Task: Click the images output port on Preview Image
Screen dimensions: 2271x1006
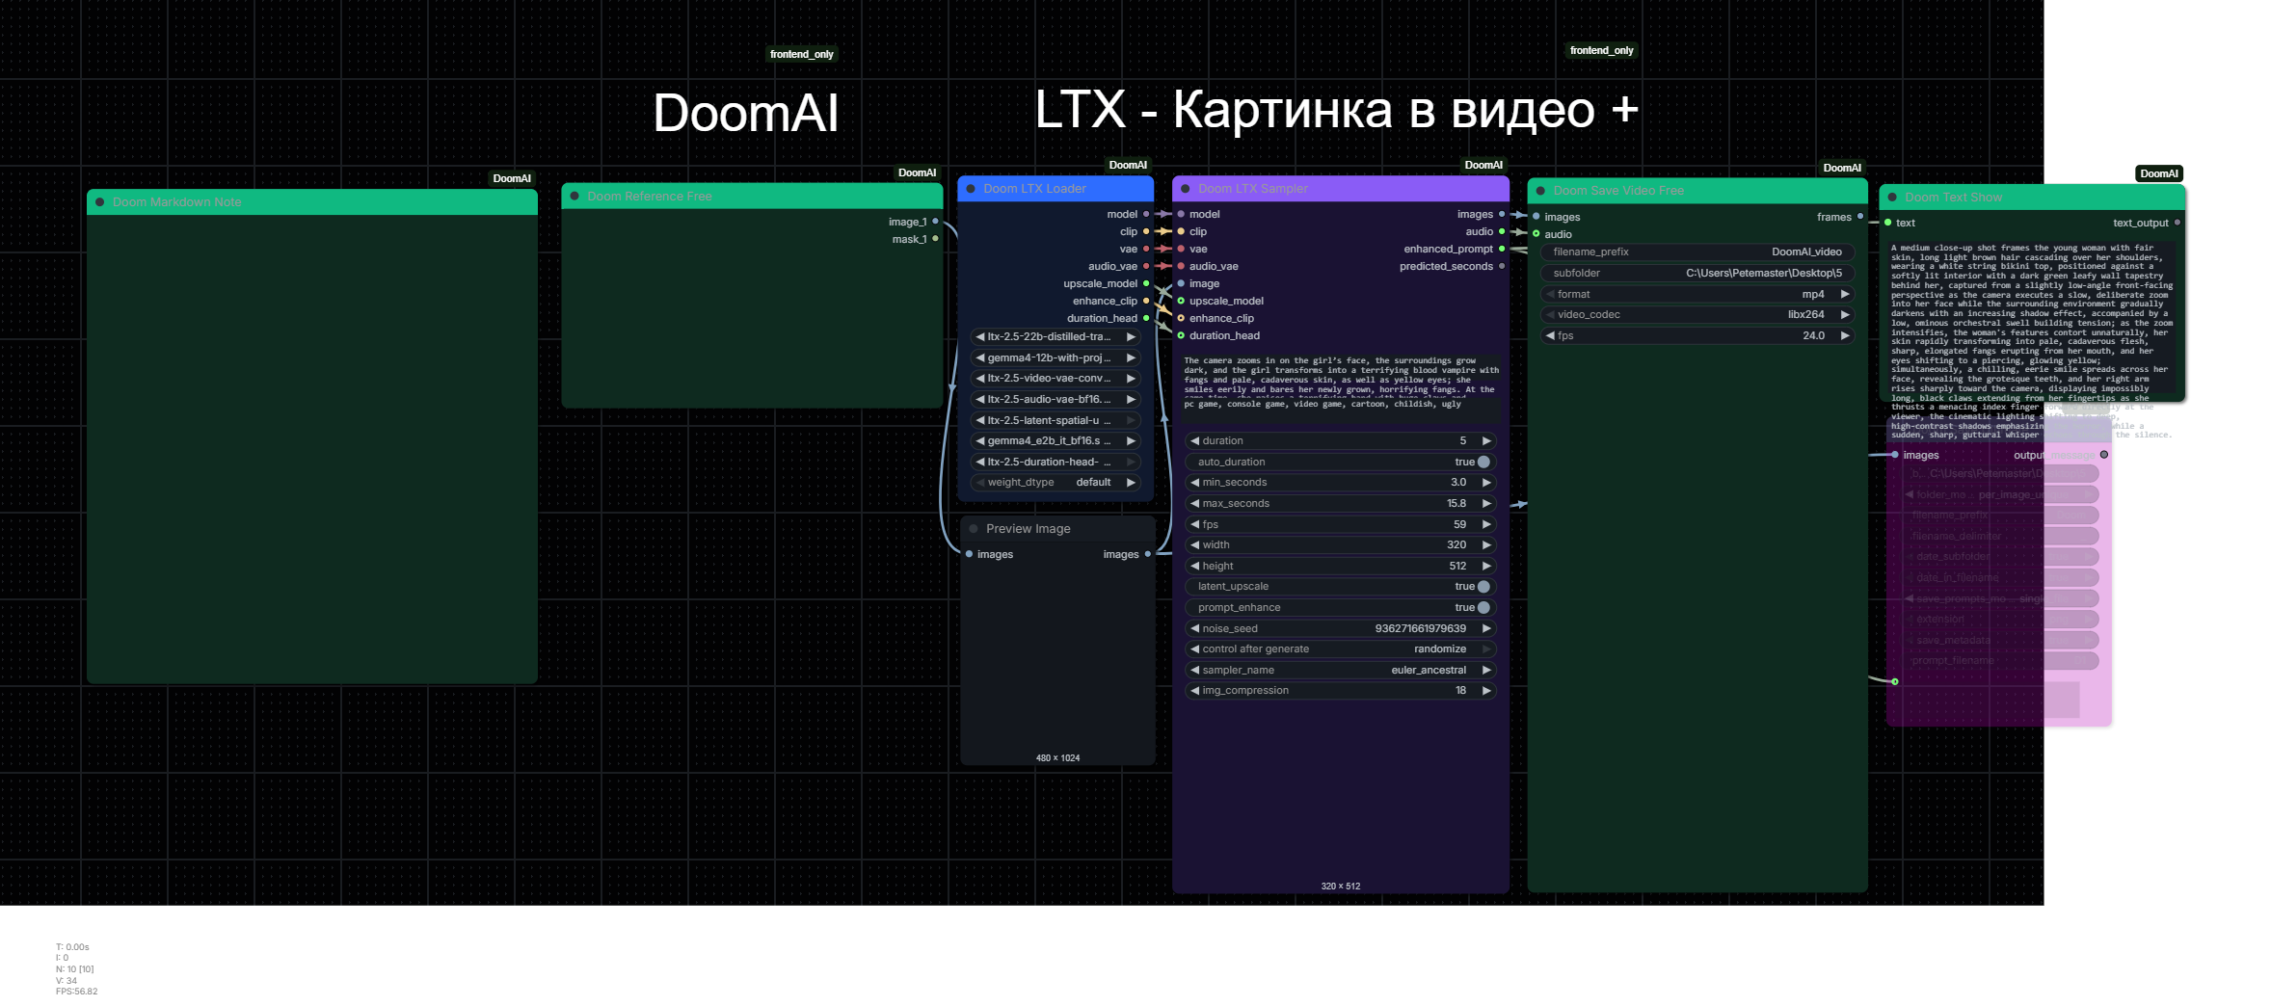Action: [x=1148, y=554]
